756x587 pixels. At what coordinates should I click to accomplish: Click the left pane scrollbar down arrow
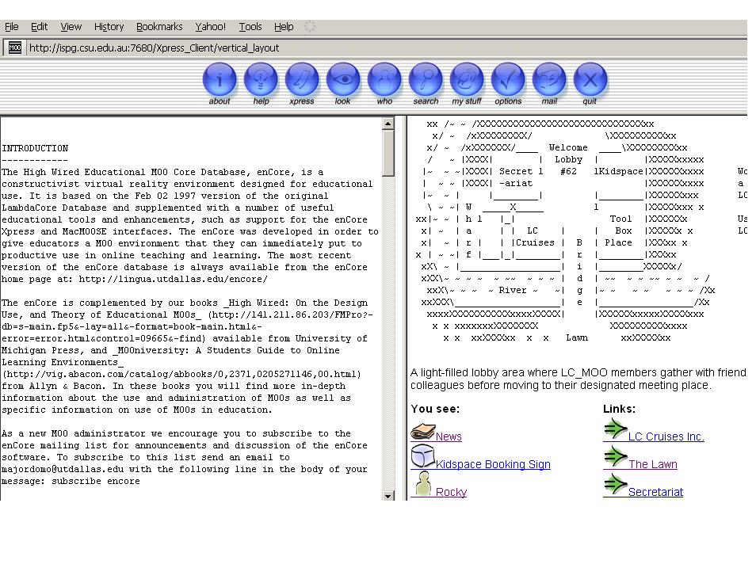388,495
